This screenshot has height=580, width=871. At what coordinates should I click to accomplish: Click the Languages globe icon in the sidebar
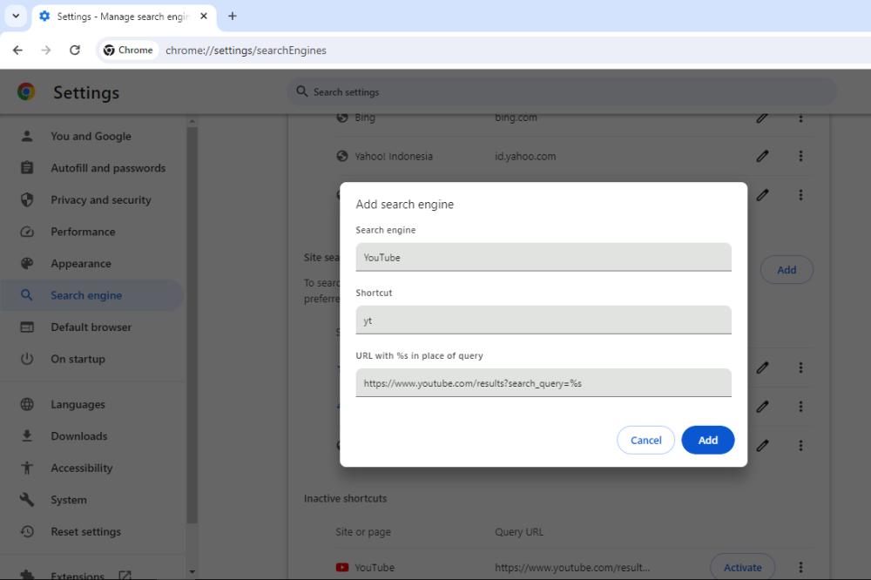27,404
